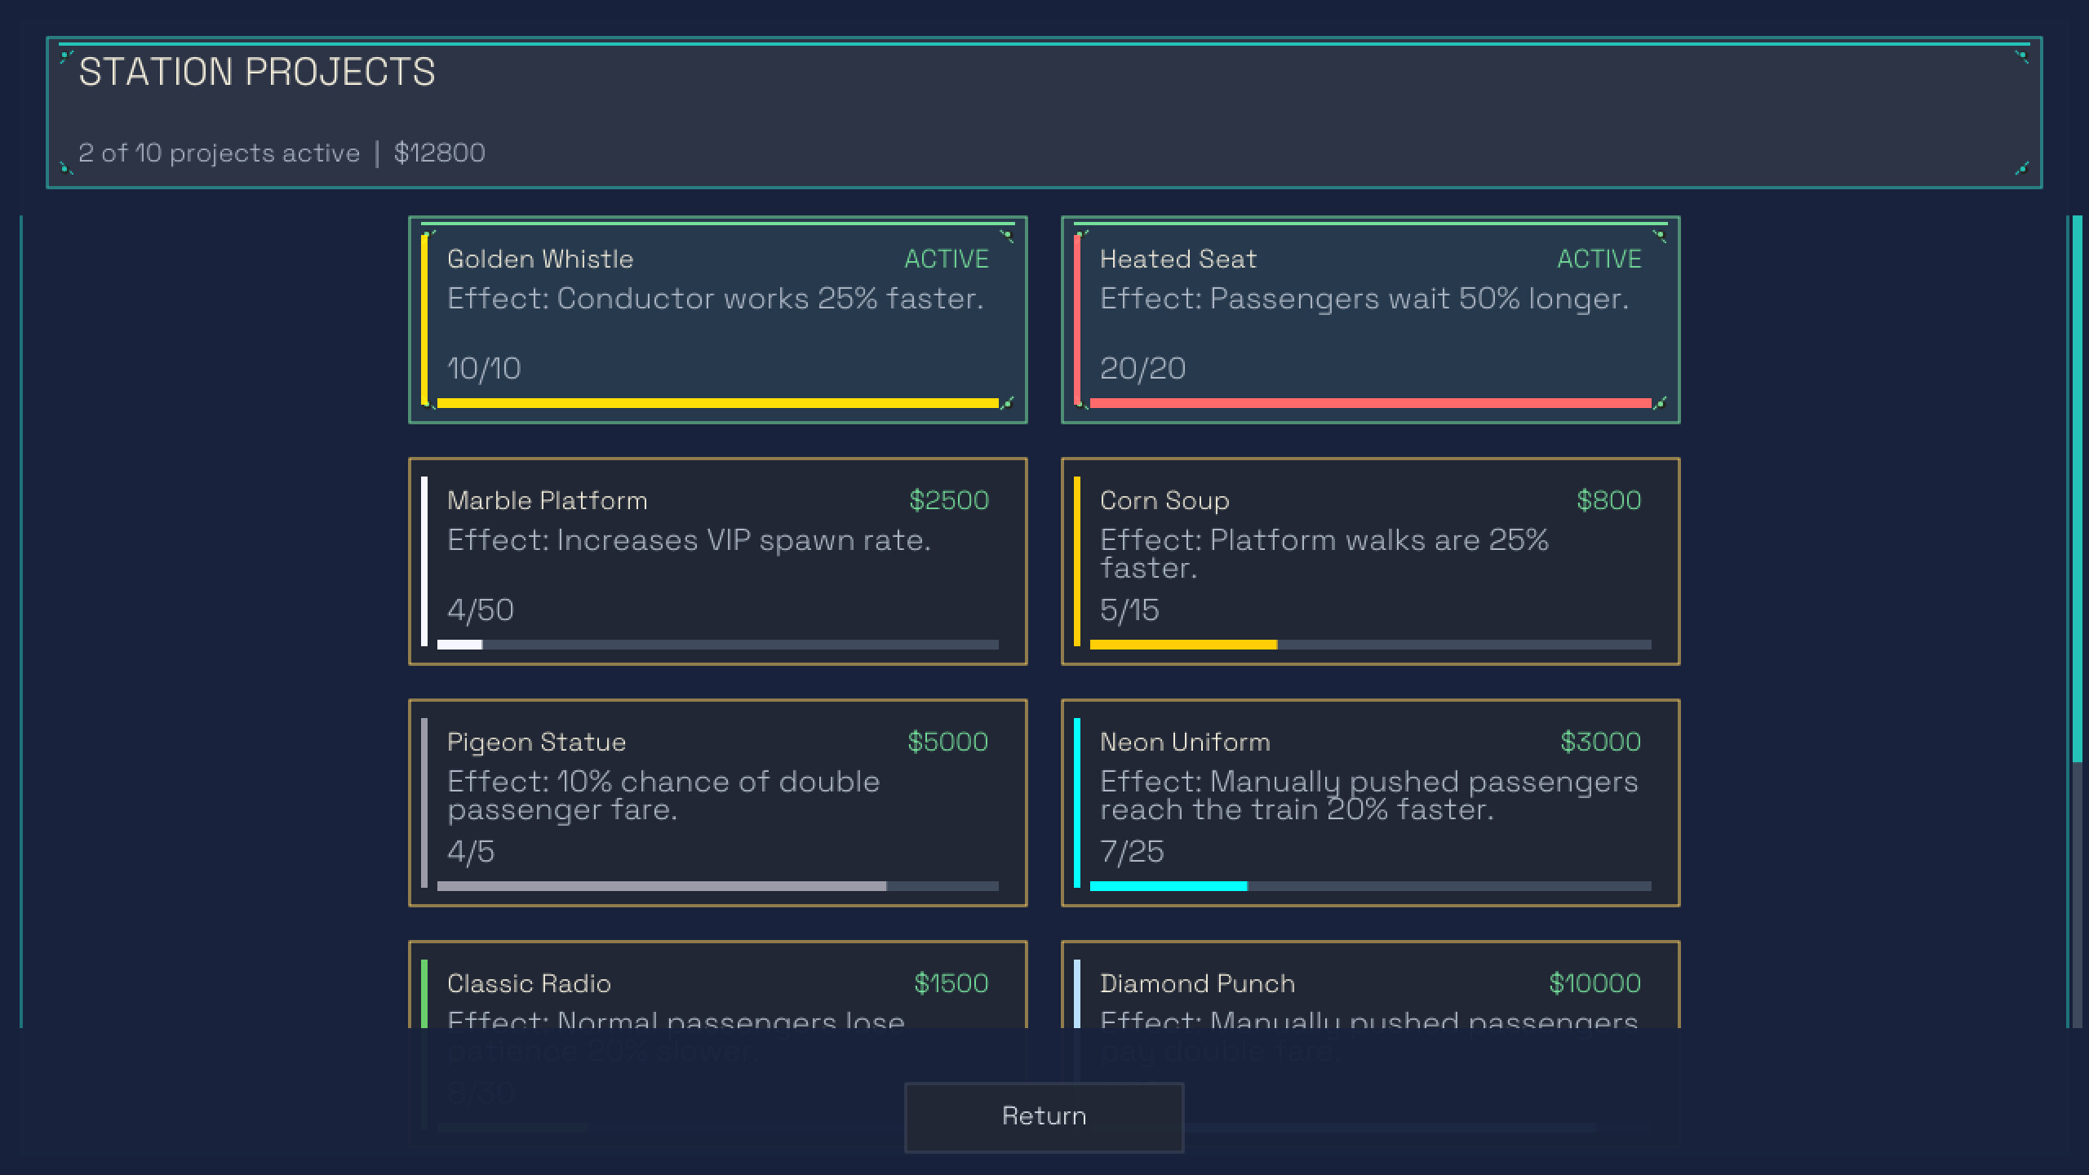Click the Marble Platform white progress bar
Image resolution: width=2089 pixels, height=1175 pixels.
[717, 645]
